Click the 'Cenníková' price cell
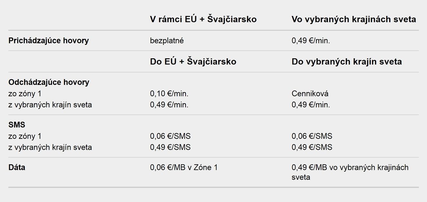Viewport: 427px width, 202px height. 310,94
